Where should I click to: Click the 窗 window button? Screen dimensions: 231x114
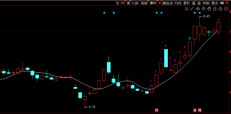point(199,3)
